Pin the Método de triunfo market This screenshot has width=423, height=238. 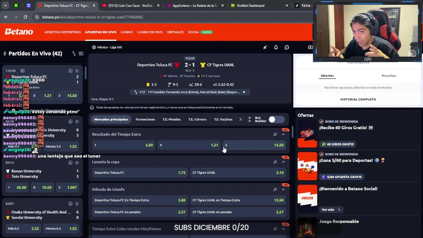[x=275, y=189]
